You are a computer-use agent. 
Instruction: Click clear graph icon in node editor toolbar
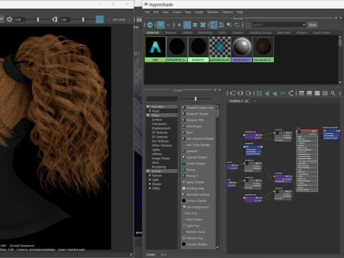(259, 93)
